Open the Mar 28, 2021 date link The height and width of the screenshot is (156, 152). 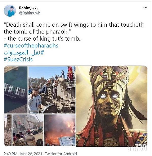pyautogui.click(x=31, y=154)
